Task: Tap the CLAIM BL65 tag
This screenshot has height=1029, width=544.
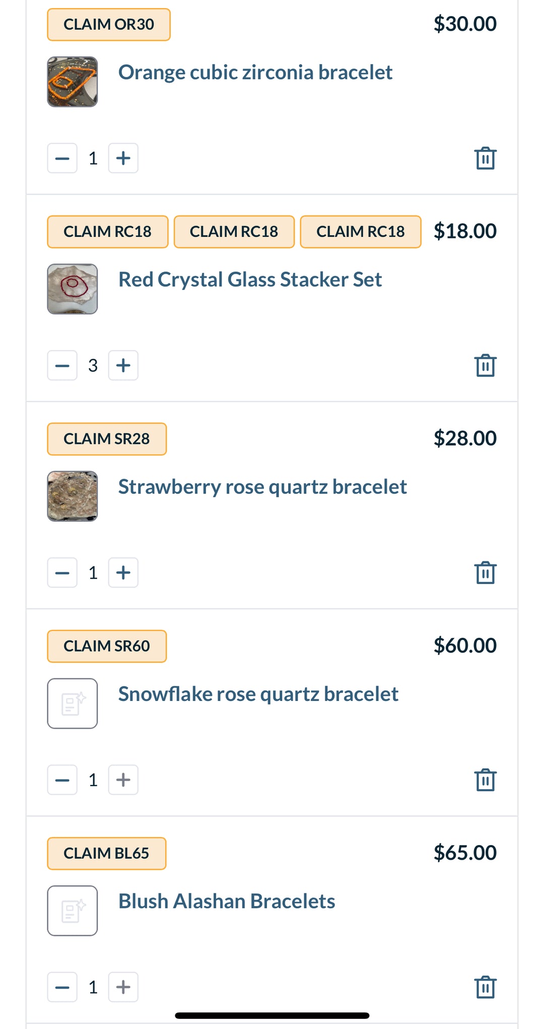Action: click(106, 853)
